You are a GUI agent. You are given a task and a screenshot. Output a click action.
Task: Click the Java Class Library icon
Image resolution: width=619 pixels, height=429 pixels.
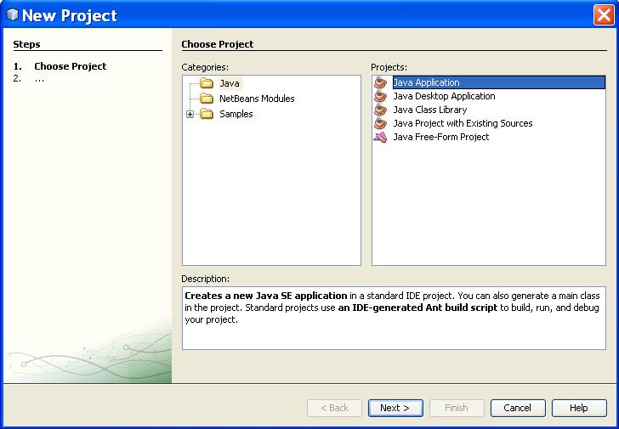[380, 110]
